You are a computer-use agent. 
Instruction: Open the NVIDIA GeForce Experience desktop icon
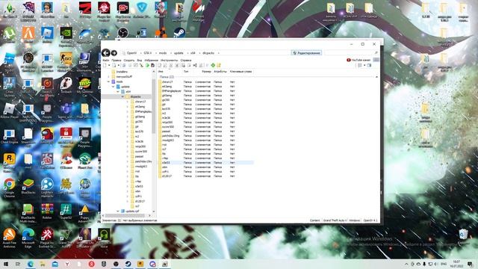pyautogui.click(x=66, y=34)
